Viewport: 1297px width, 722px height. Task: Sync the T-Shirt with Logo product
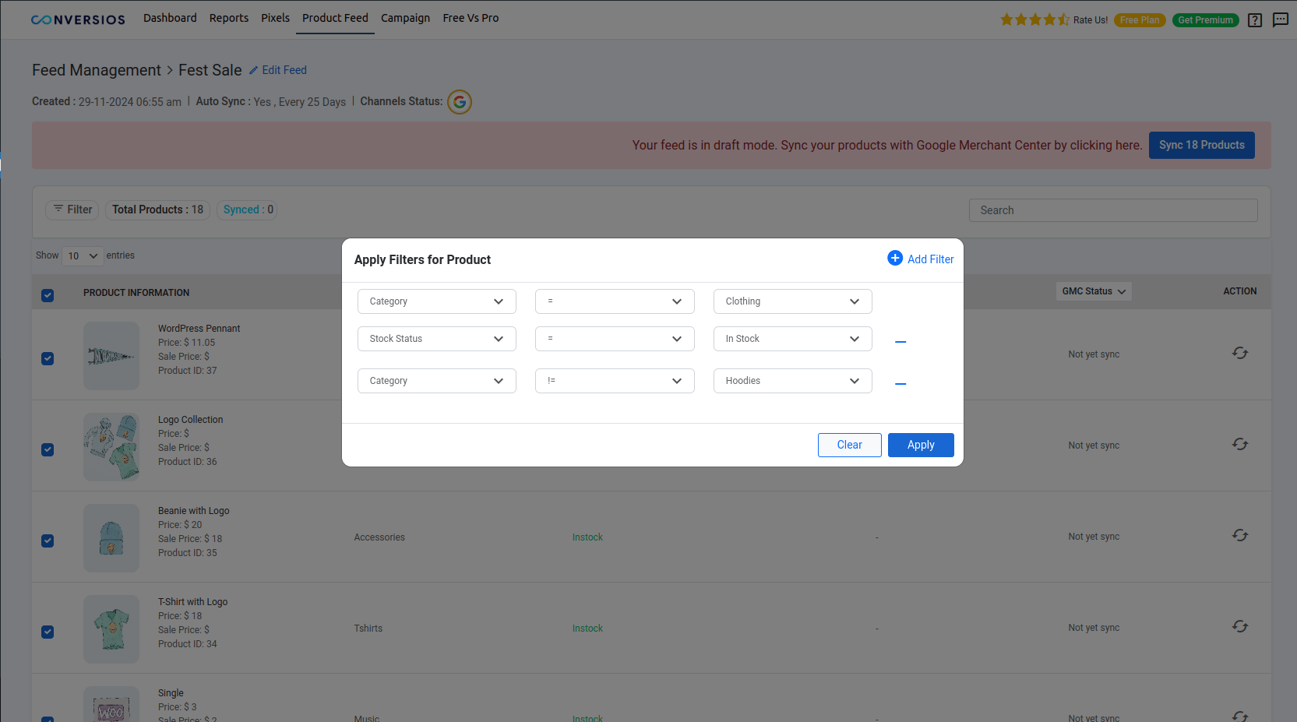(x=1240, y=626)
